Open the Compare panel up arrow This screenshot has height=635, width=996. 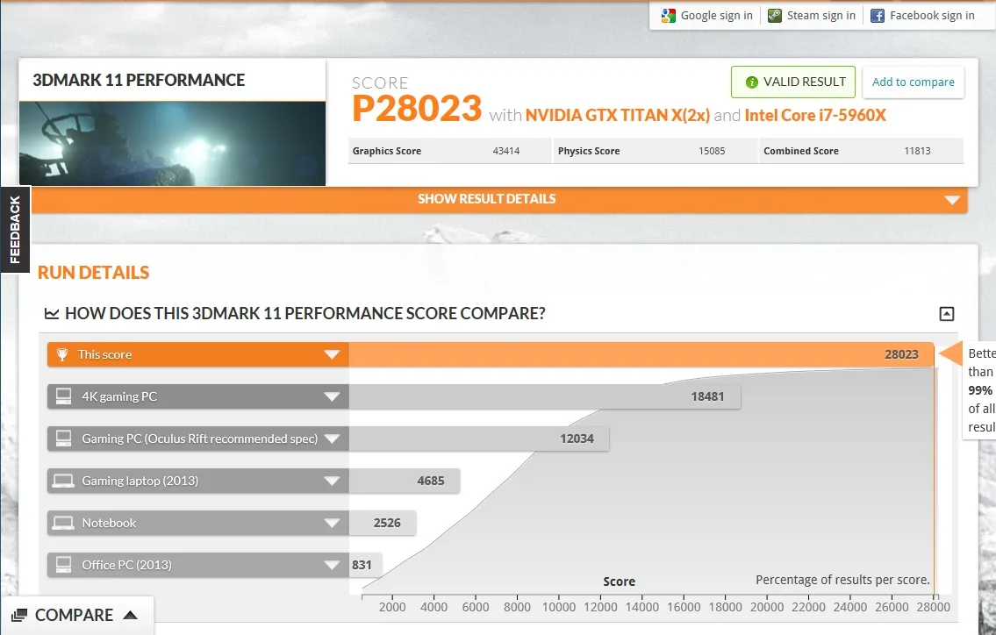pos(130,615)
